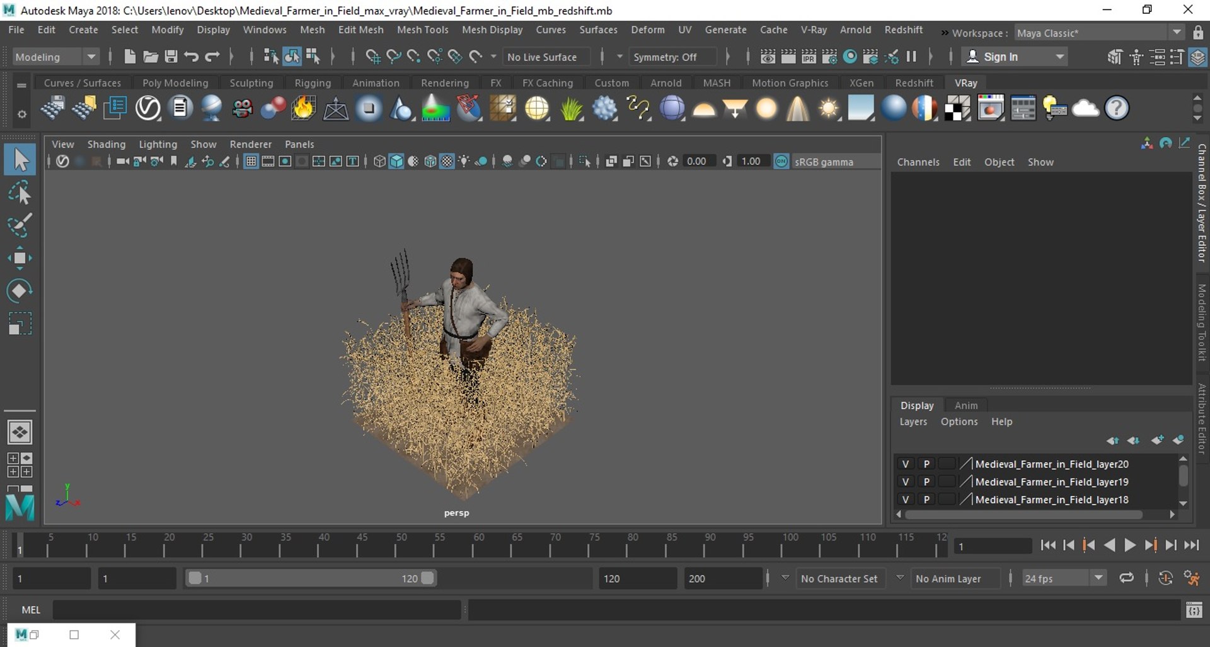Click frame 60 on the time slider
The image size is (1210, 647).
tap(474, 549)
